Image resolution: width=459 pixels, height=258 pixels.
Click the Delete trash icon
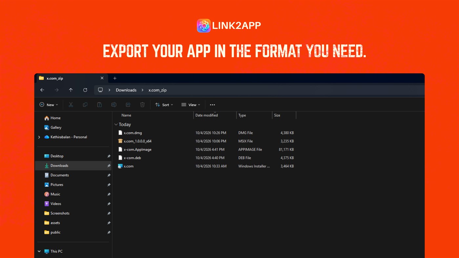[142, 105]
